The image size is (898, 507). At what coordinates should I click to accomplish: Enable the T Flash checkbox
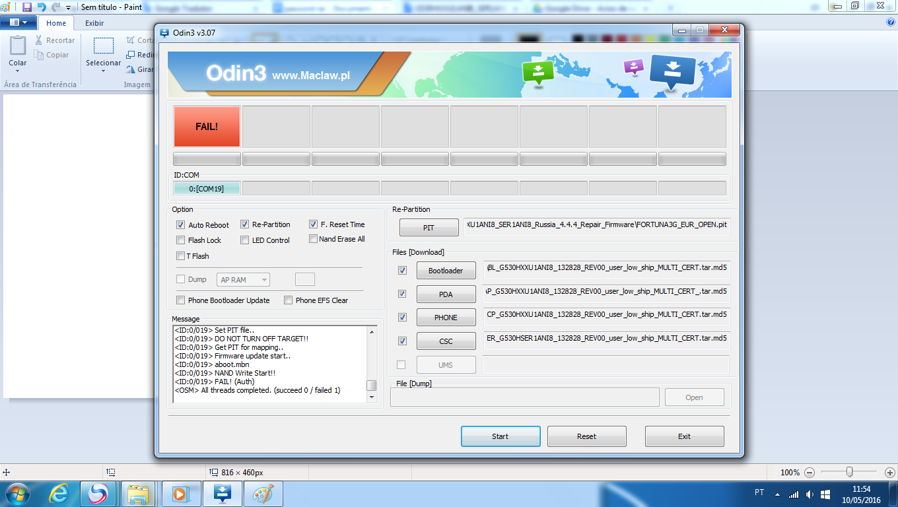tap(181, 256)
